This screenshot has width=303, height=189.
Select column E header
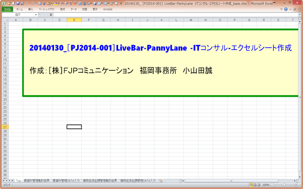click(74, 20)
